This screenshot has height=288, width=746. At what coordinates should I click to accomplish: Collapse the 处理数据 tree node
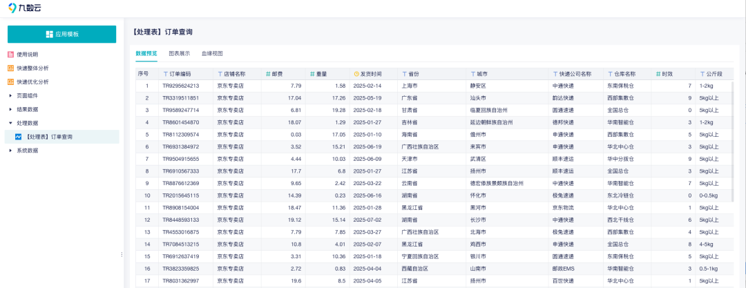(10, 123)
